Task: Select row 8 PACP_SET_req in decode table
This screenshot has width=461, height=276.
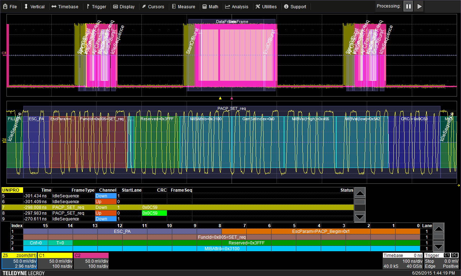Action: [x=68, y=213]
